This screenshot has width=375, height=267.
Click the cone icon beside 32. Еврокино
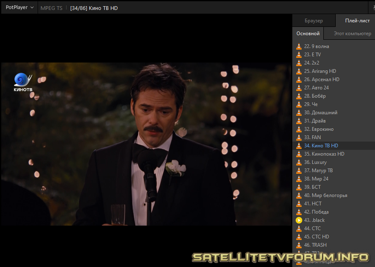click(x=299, y=129)
